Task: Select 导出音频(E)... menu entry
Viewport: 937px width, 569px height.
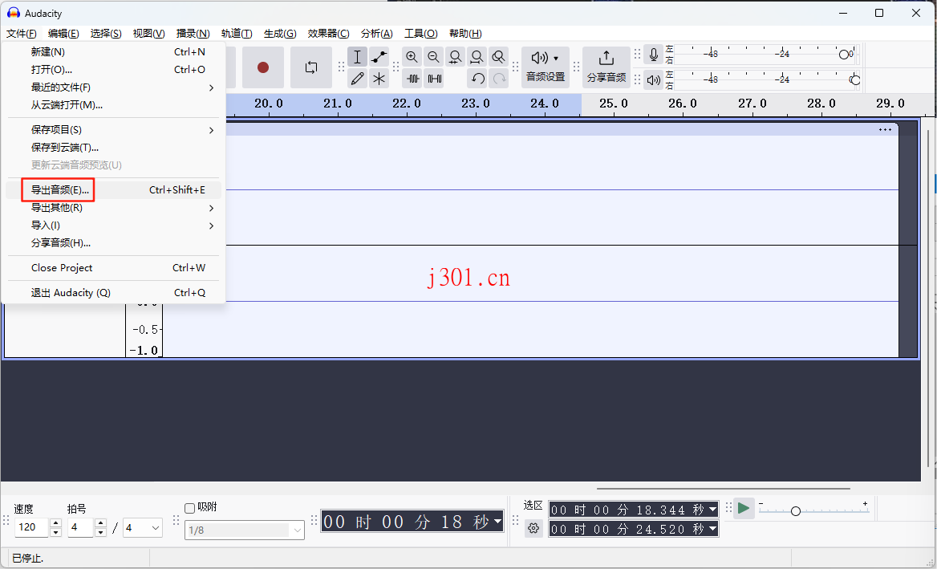Action: [x=114, y=190]
